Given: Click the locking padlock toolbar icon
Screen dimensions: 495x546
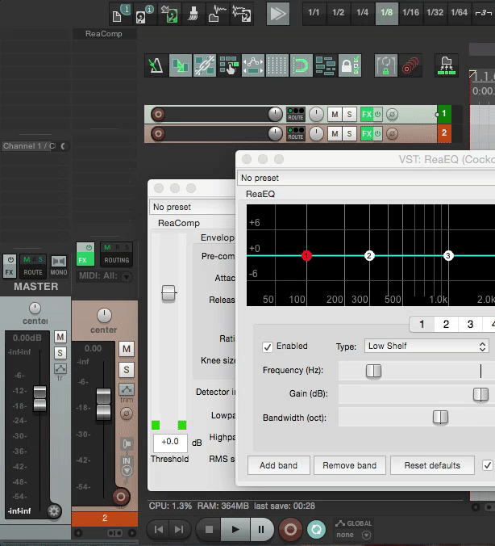Looking at the screenshot, I should [x=350, y=65].
